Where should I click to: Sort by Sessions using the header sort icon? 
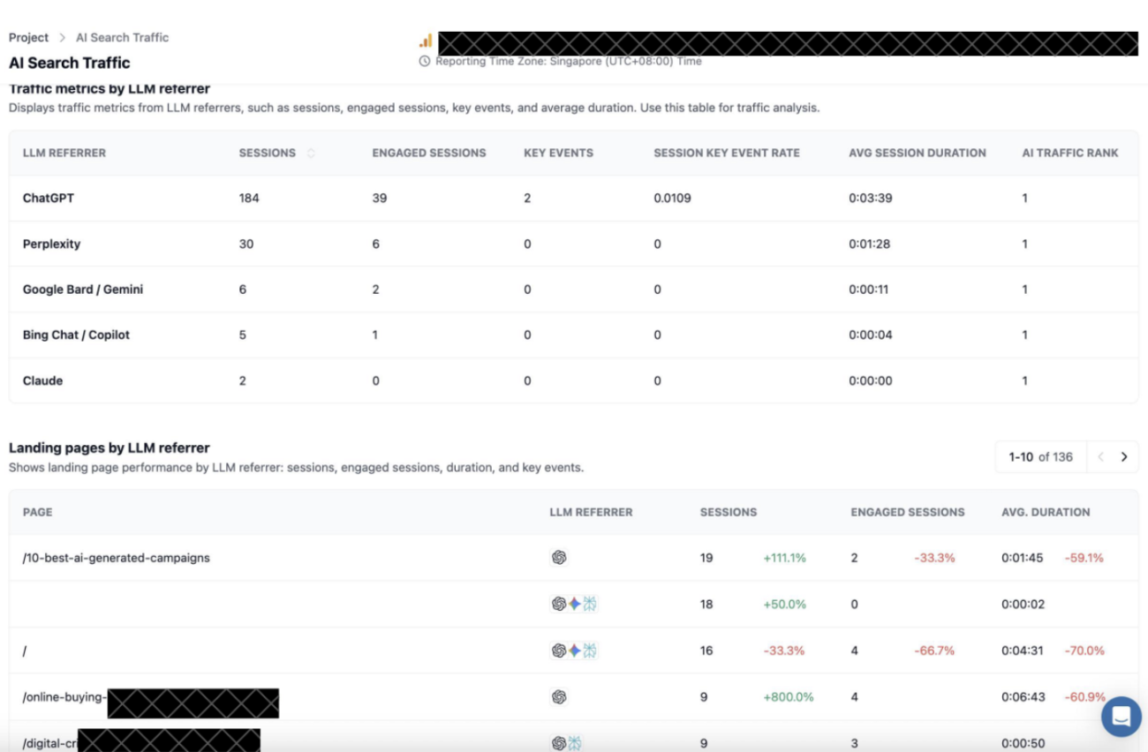coord(311,154)
